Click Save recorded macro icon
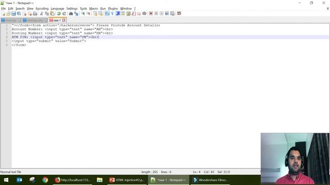 tap(172, 14)
